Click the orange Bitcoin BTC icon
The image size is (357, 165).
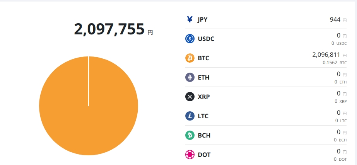click(x=190, y=58)
